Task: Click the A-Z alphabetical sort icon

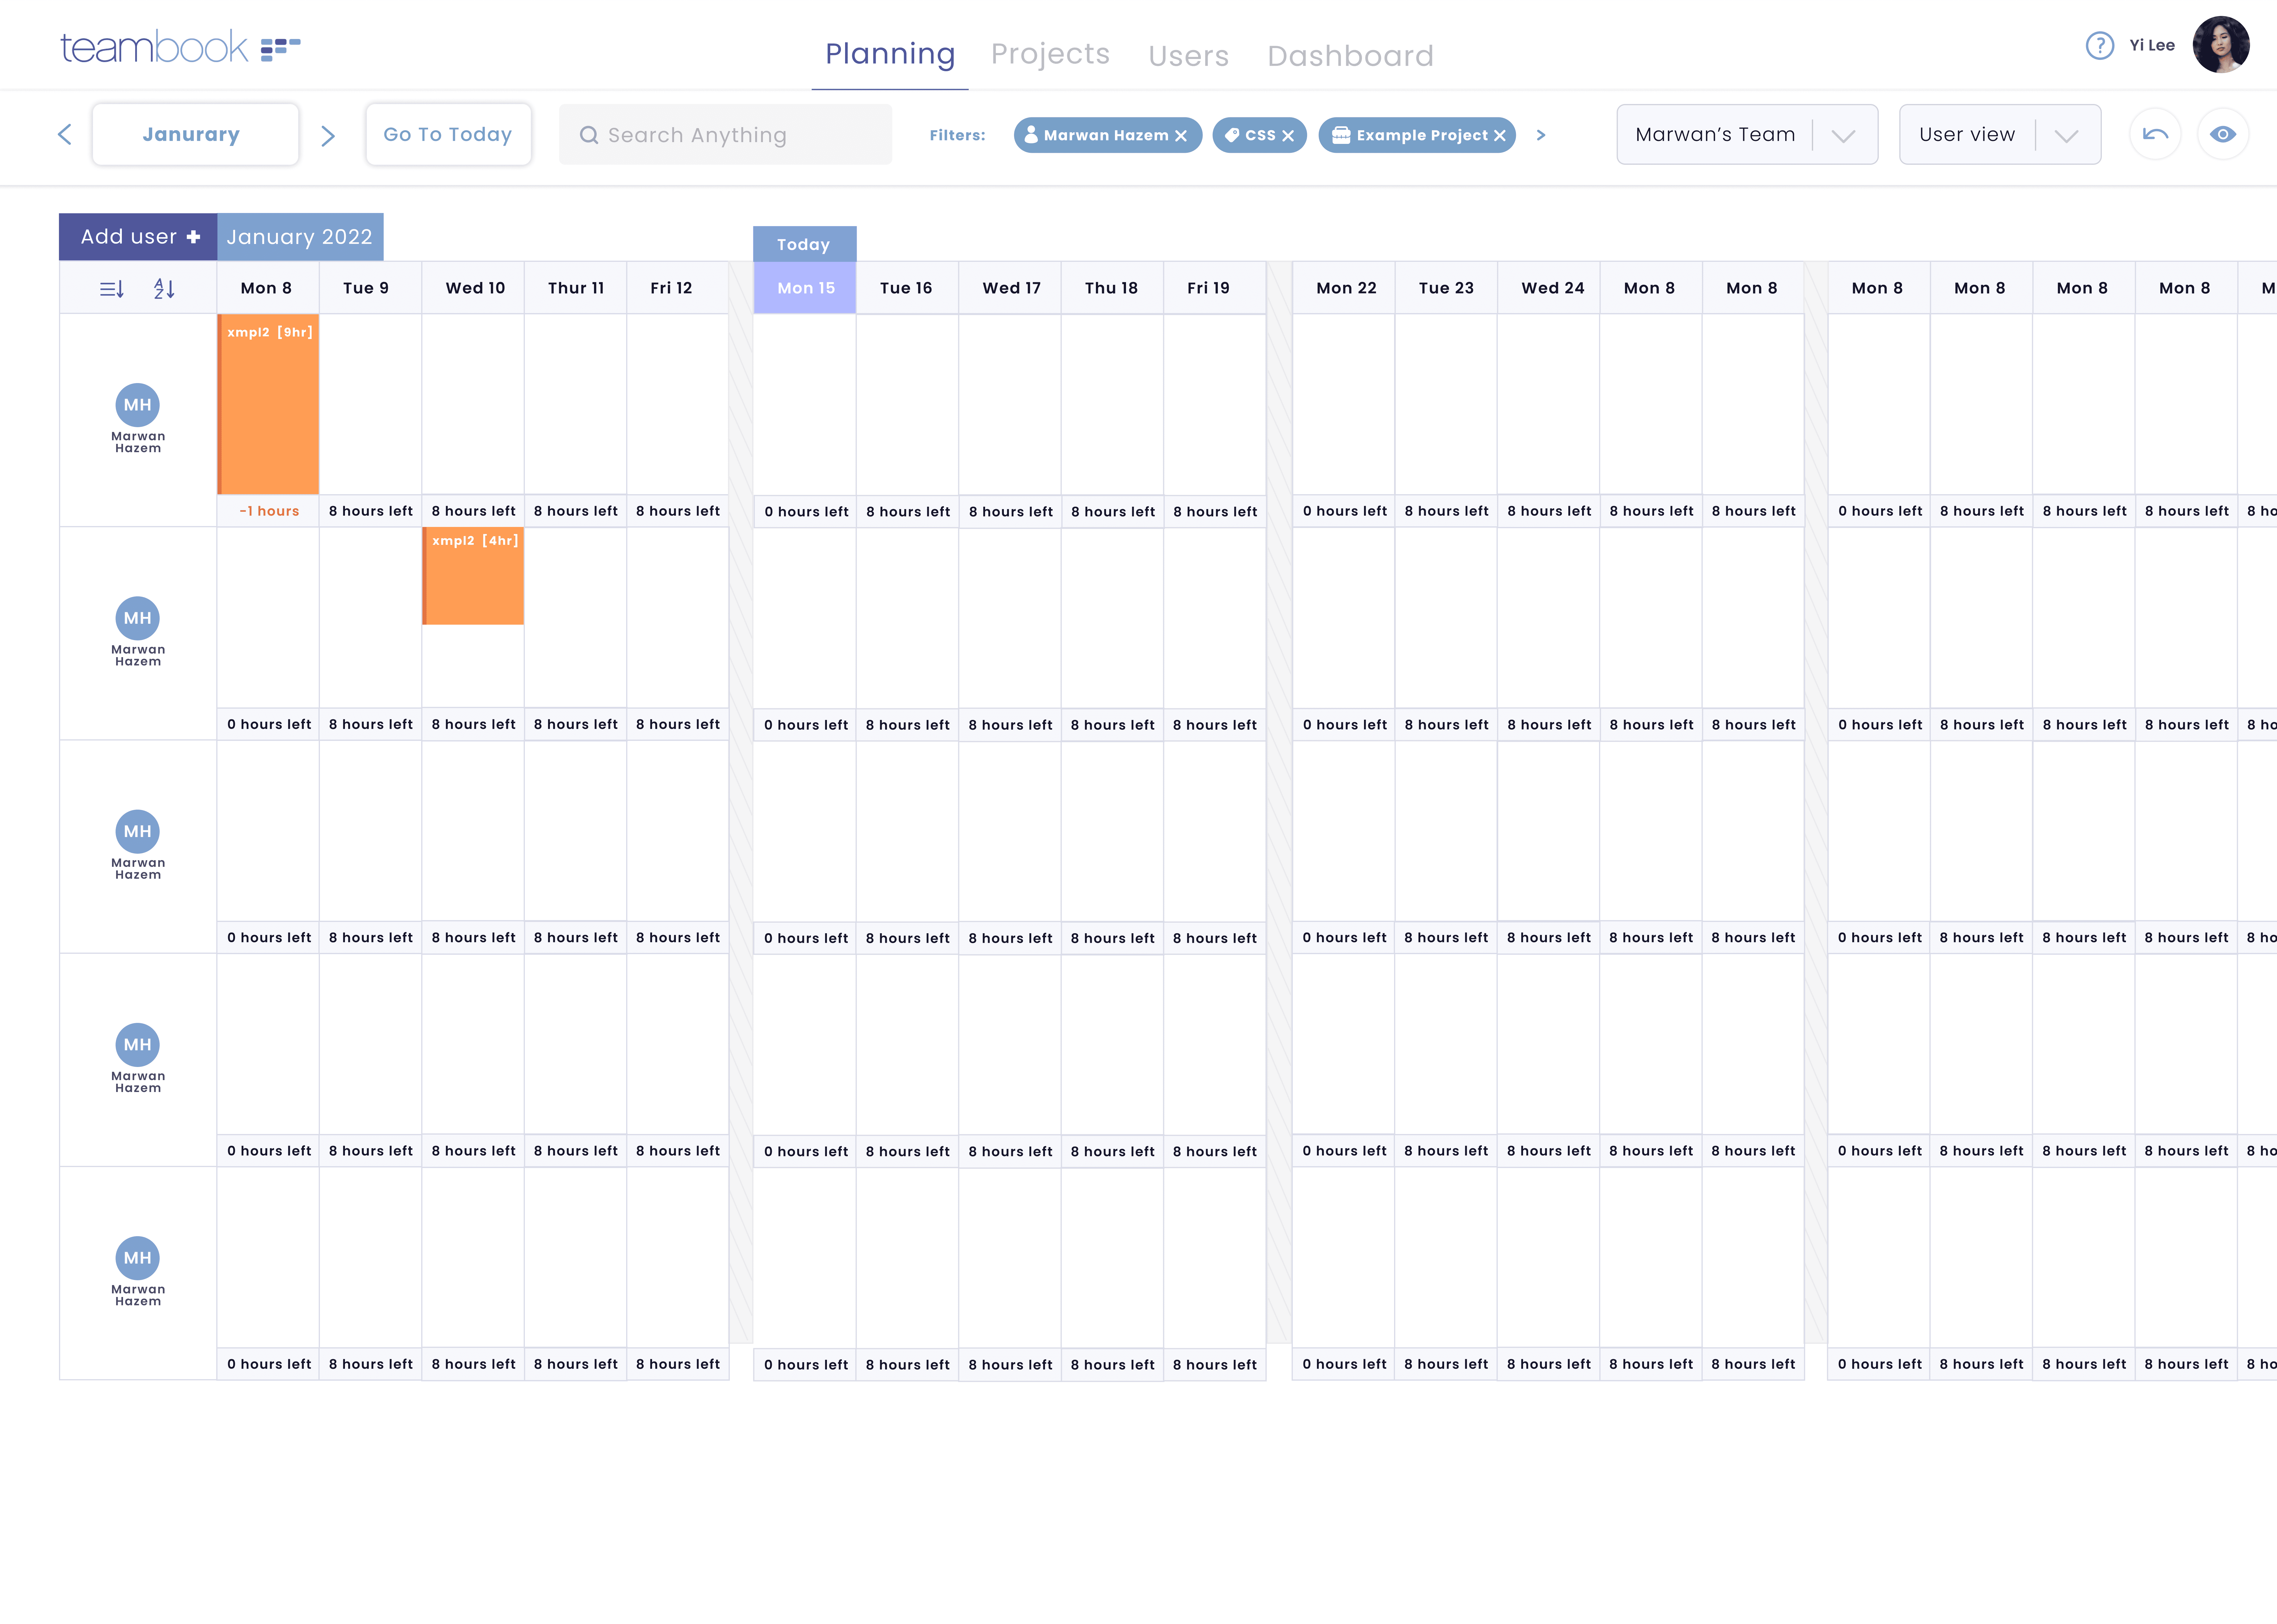Action: click(164, 289)
